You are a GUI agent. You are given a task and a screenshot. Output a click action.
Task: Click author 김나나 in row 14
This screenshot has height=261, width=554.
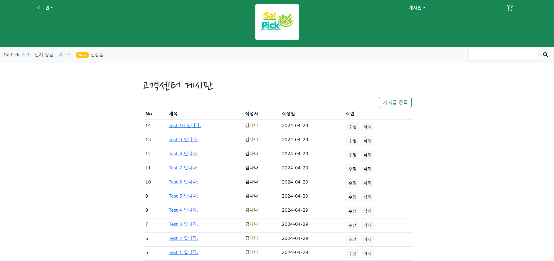coord(252,125)
